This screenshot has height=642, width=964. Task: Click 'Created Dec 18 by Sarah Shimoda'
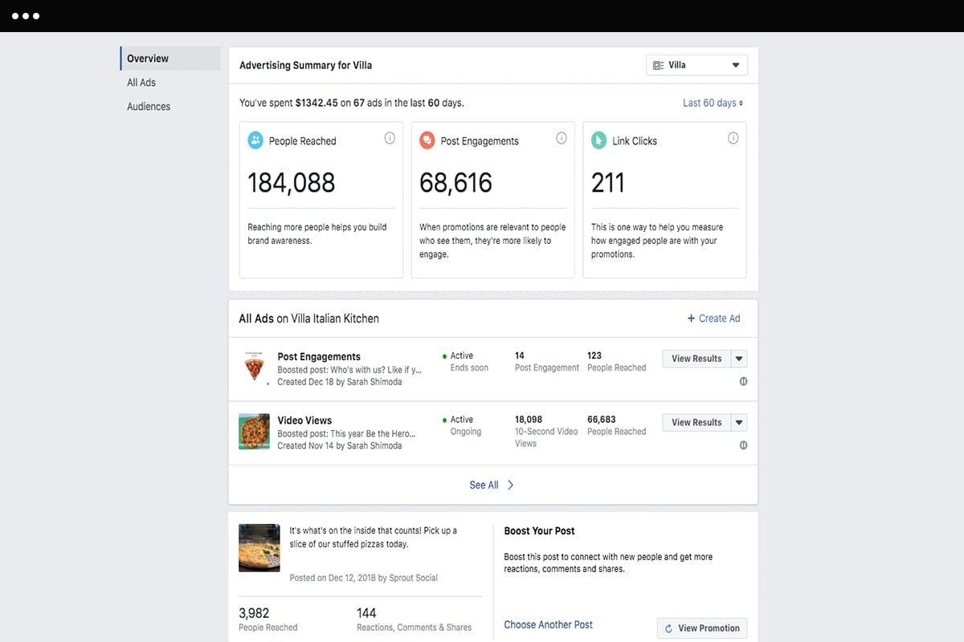point(340,382)
